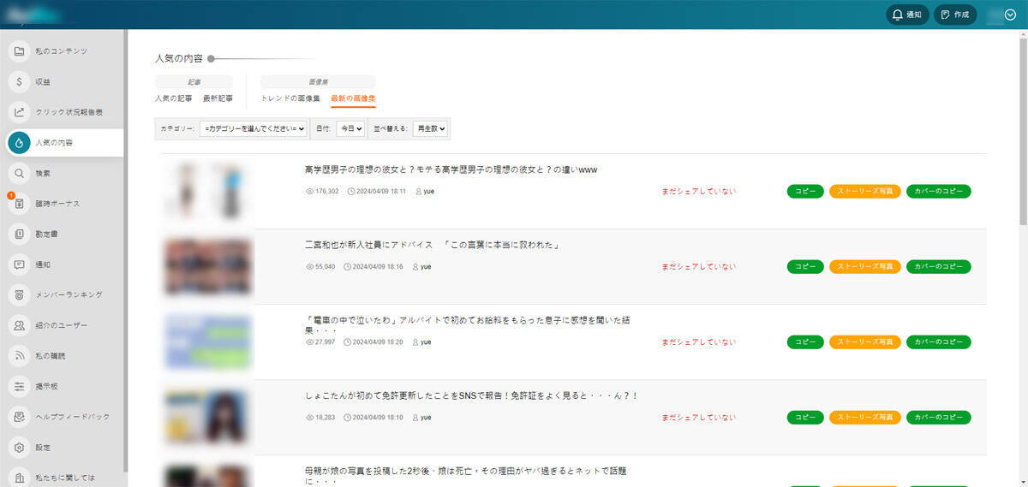
Task: Open 紹介のユーザー people icon
Action: pos(19,326)
